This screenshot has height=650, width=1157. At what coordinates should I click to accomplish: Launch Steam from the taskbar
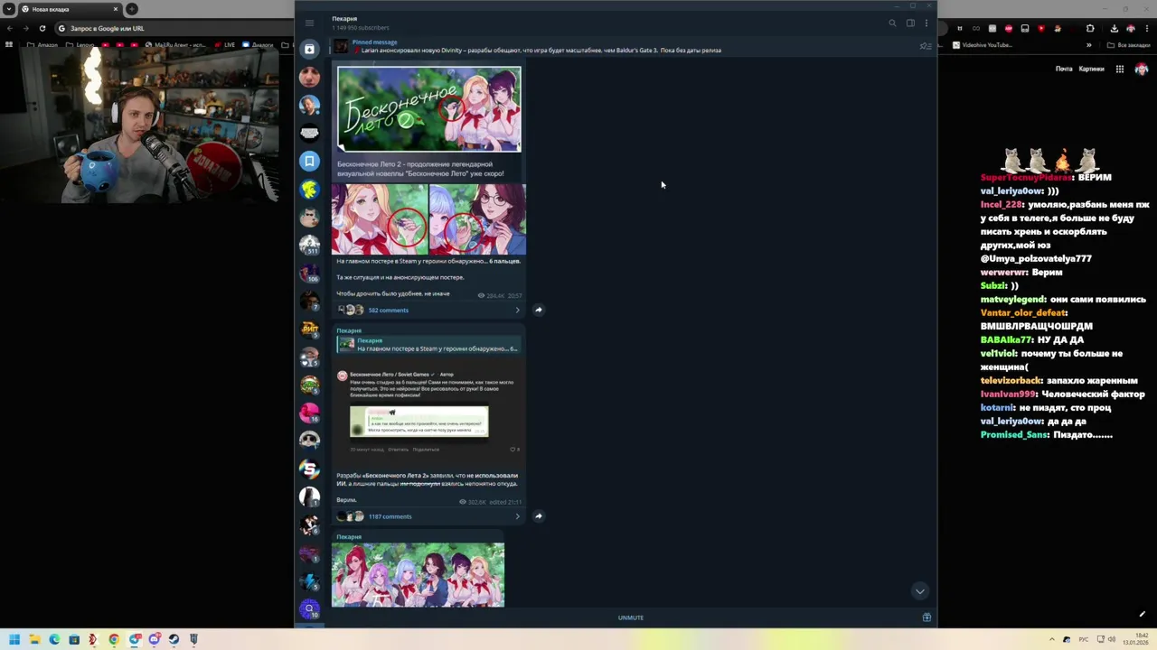(x=174, y=639)
